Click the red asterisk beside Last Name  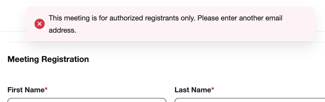213,89
